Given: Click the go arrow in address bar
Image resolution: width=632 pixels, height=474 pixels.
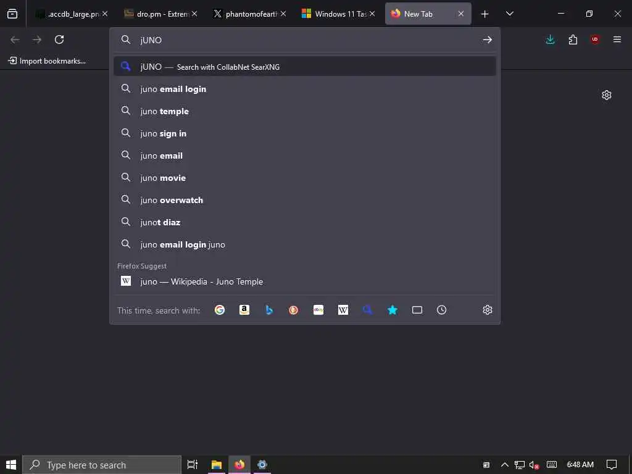Looking at the screenshot, I should [x=488, y=39].
